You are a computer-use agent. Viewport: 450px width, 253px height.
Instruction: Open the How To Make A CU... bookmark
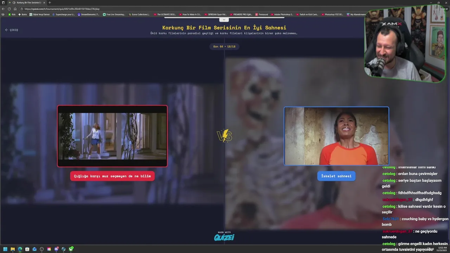[190, 14]
